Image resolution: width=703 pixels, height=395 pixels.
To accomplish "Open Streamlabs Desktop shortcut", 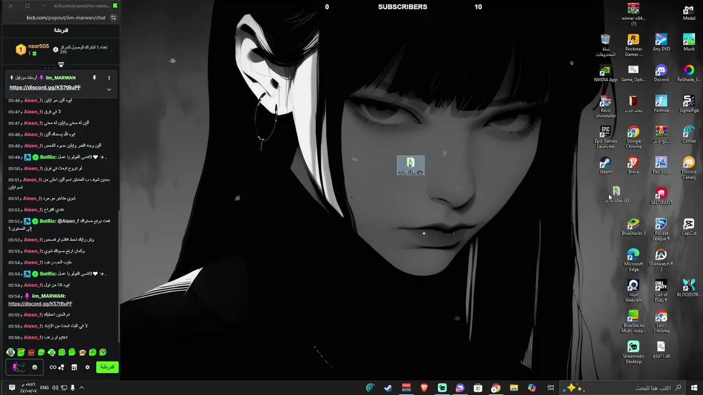I will pos(633,353).
